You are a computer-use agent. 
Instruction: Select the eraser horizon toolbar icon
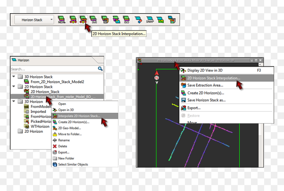[x=139, y=19]
